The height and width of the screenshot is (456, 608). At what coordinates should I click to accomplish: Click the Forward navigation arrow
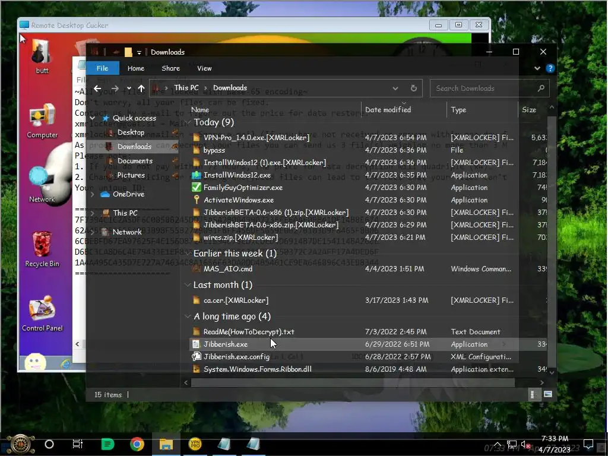[115, 89]
